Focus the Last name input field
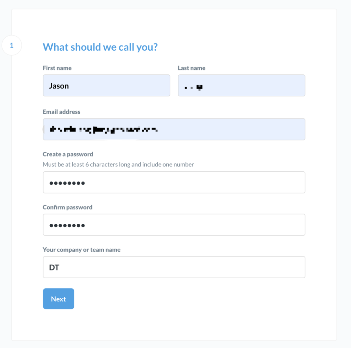Viewport: 351px width, 348px height. point(241,85)
